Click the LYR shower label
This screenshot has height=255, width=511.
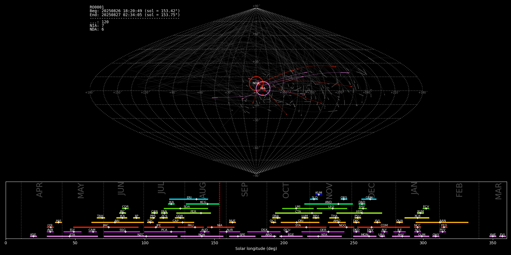click(50, 226)
